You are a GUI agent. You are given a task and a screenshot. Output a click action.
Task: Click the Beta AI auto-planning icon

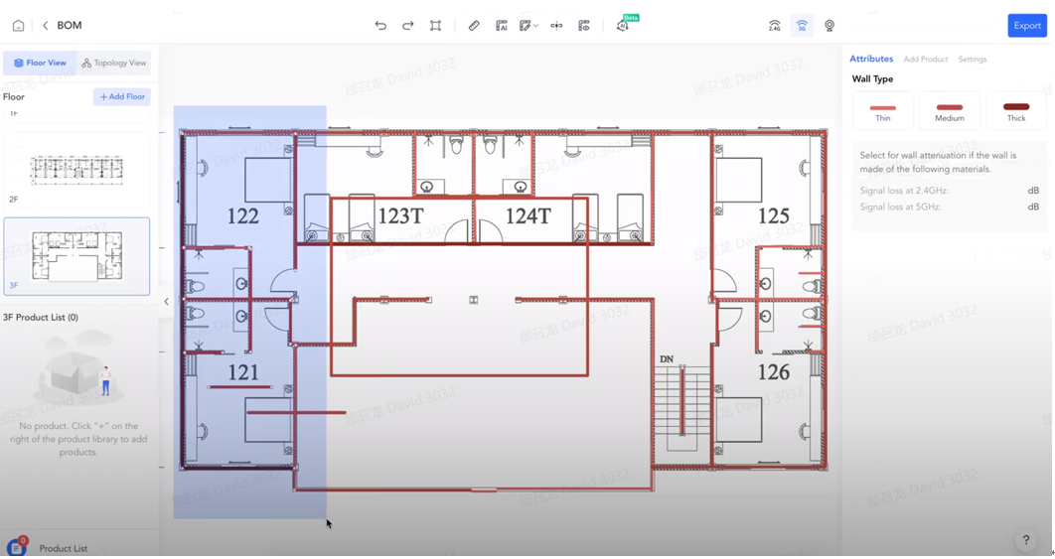(623, 26)
